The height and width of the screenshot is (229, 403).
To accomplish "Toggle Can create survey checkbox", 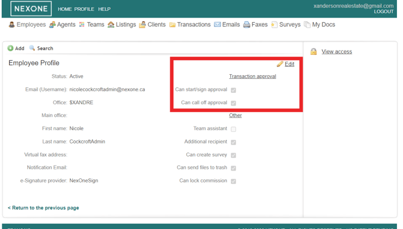I will tap(233, 155).
